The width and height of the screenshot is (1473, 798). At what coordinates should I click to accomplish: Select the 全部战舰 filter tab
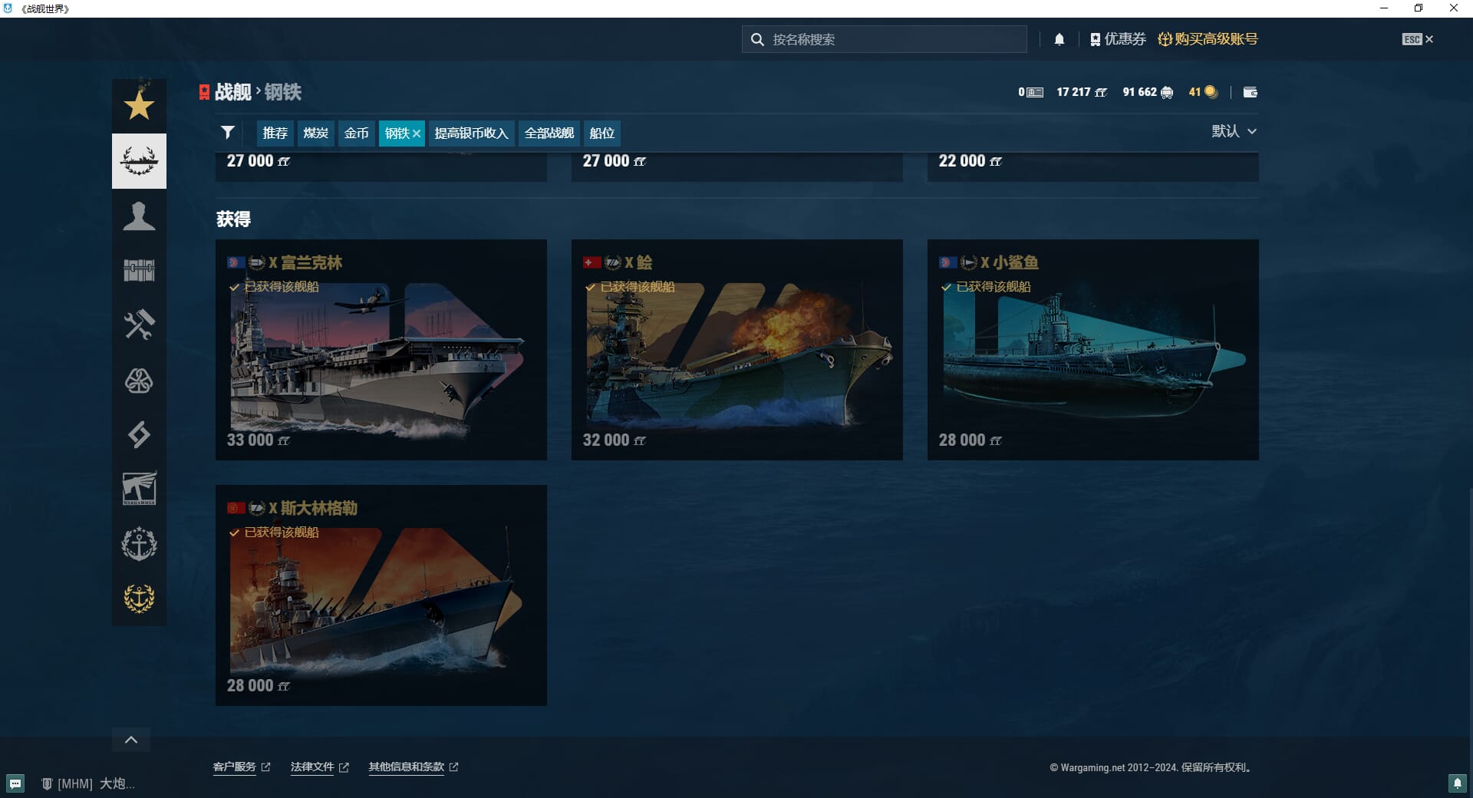click(549, 133)
